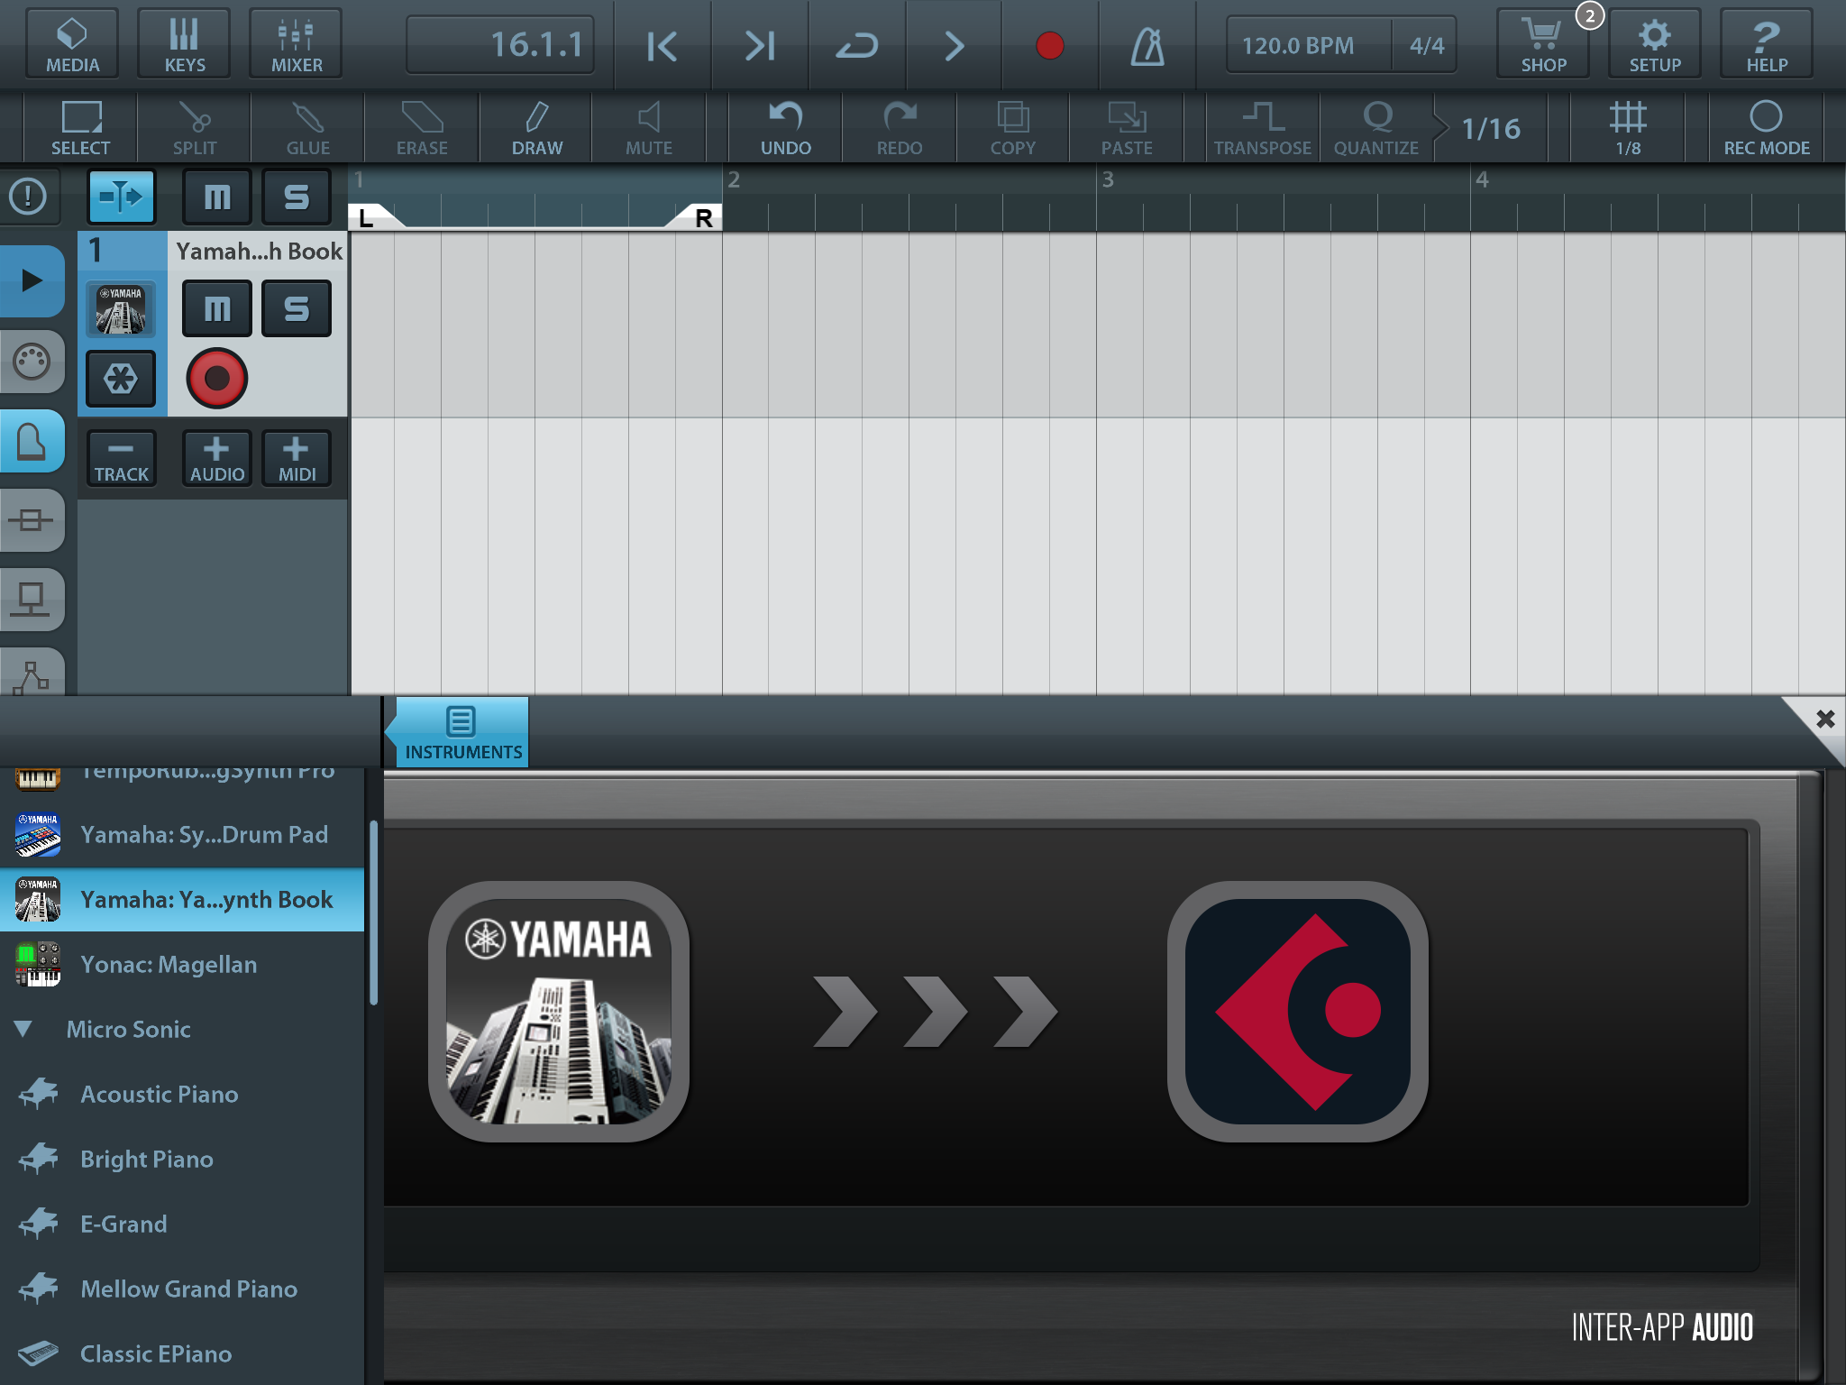Change the 4/4 time signature

tap(1426, 45)
